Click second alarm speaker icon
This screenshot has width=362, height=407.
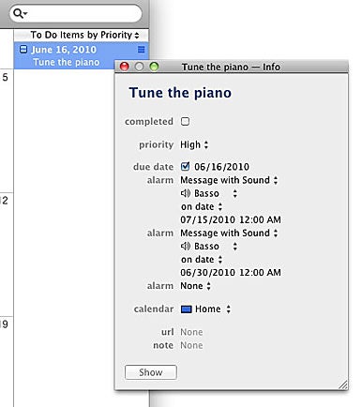(x=185, y=247)
